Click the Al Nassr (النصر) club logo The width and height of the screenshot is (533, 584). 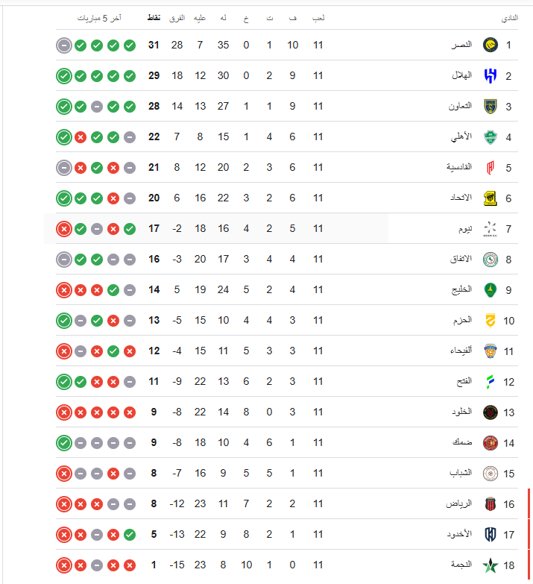click(x=490, y=45)
